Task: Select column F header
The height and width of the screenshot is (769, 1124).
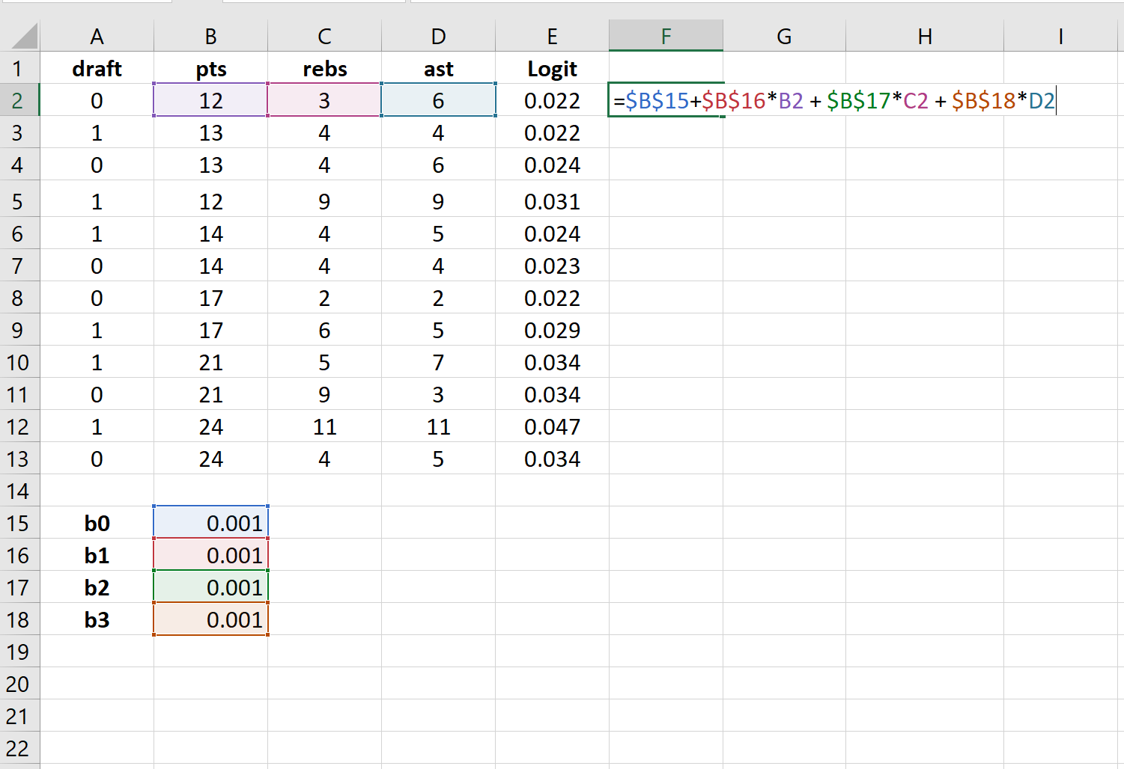Action: [x=666, y=36]
